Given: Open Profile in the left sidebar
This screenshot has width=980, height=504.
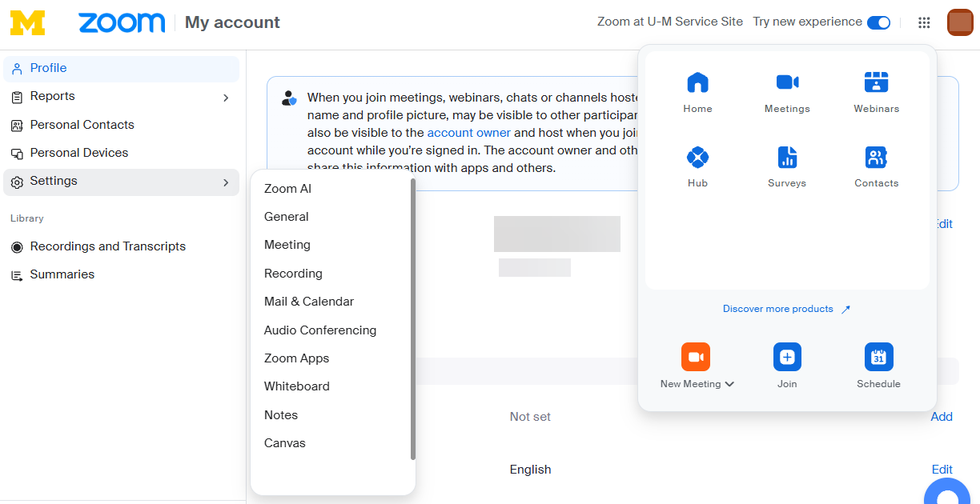Looking at the screenshot, I should [121, 69].
